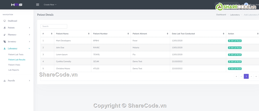Image resolution: width=259 pixels, height=111 pixels.
Task: Expand the Pharmacy submenu chevron
Action: [29, 35]
